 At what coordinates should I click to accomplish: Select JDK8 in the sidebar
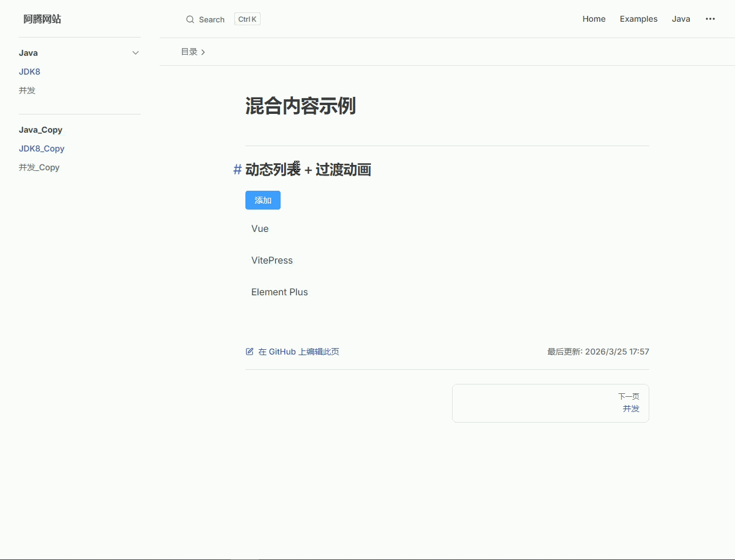pos(29,72)
